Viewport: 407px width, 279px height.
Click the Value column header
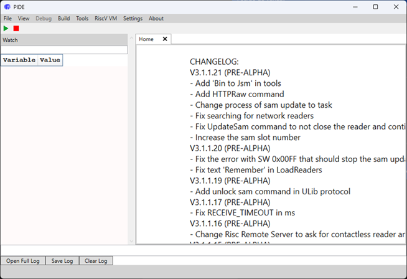tap(50, 60)
